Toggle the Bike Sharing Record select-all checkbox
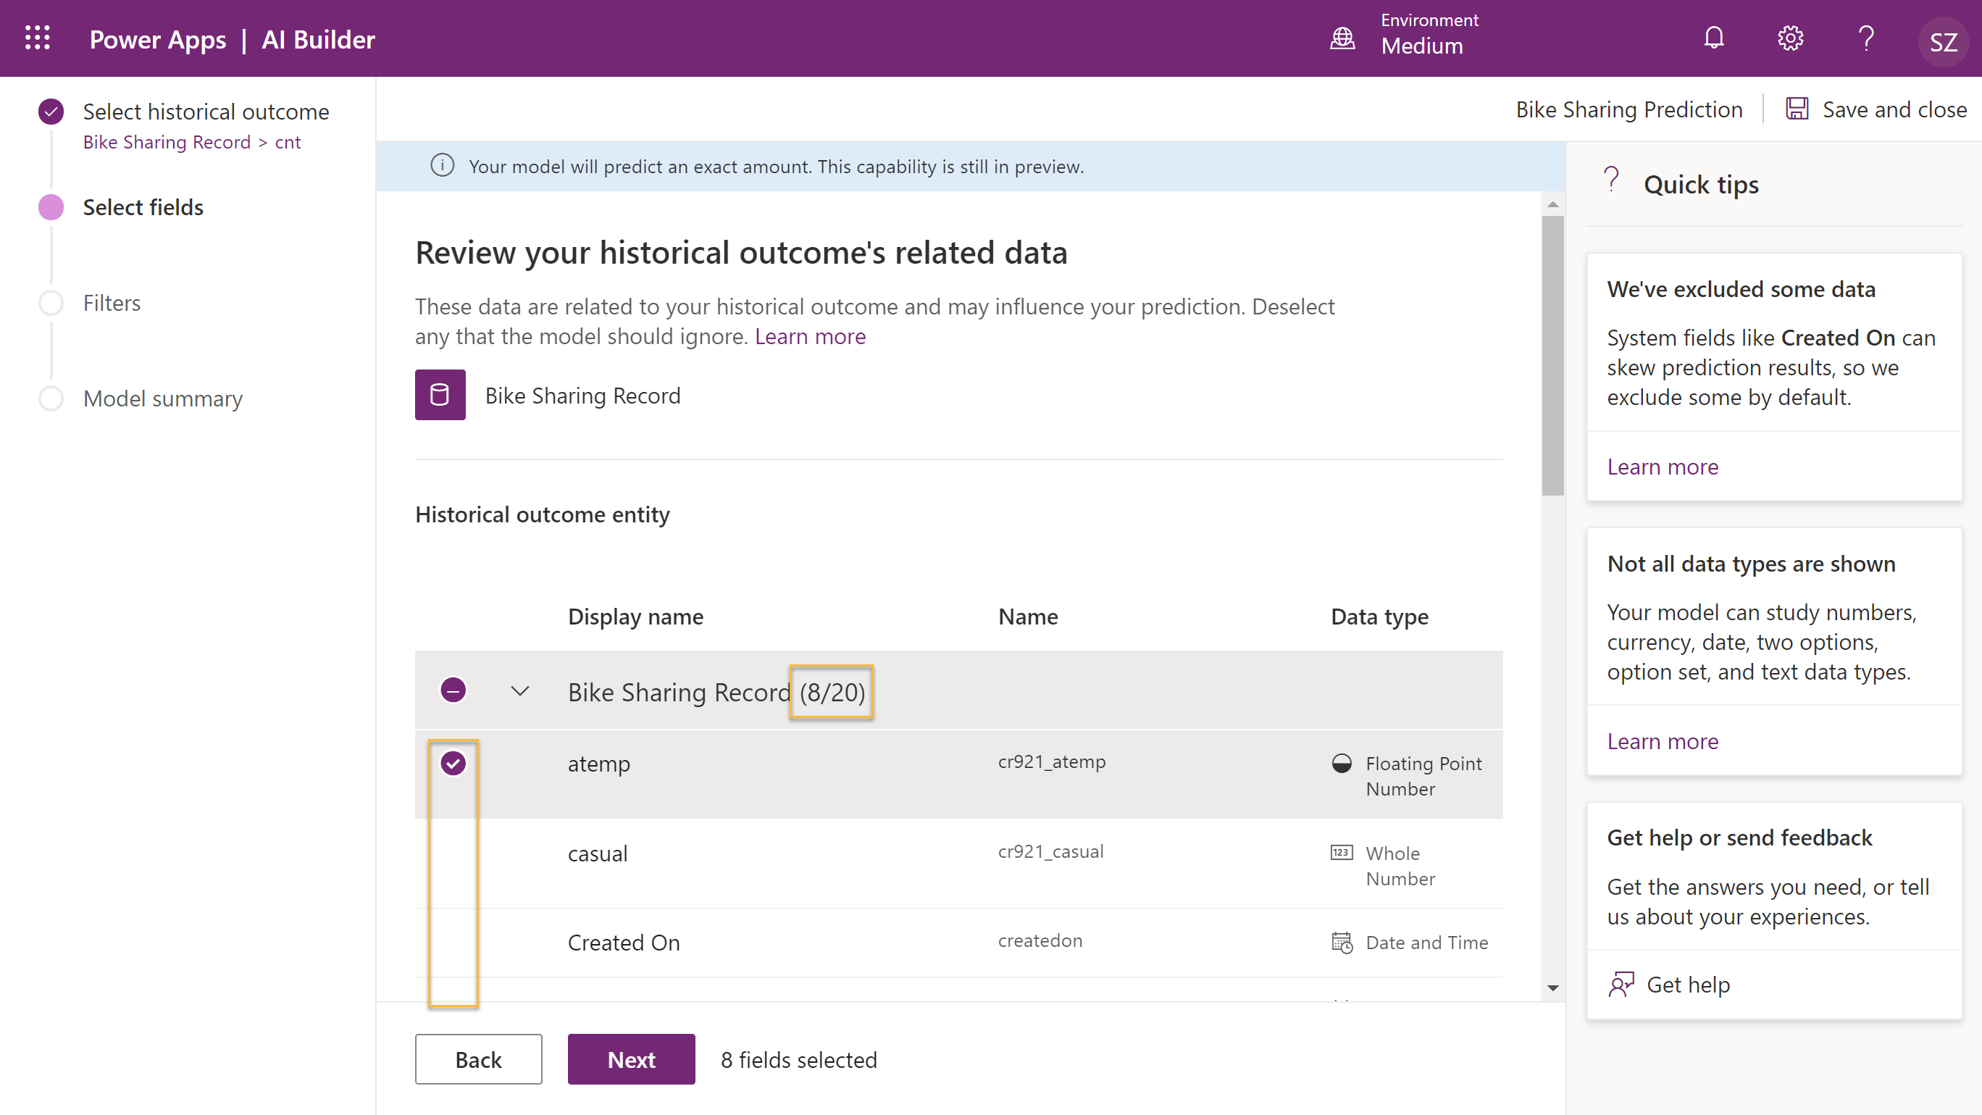The image size is (1982, 1115). point(453,690)
